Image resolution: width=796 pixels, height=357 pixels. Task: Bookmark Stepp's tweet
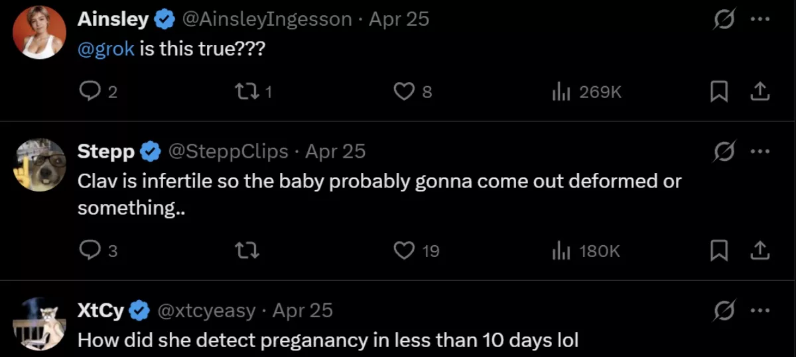(x=719, y=250)
